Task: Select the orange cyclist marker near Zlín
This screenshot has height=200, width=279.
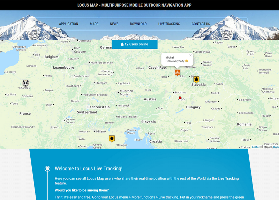Action: pos(177,72)
